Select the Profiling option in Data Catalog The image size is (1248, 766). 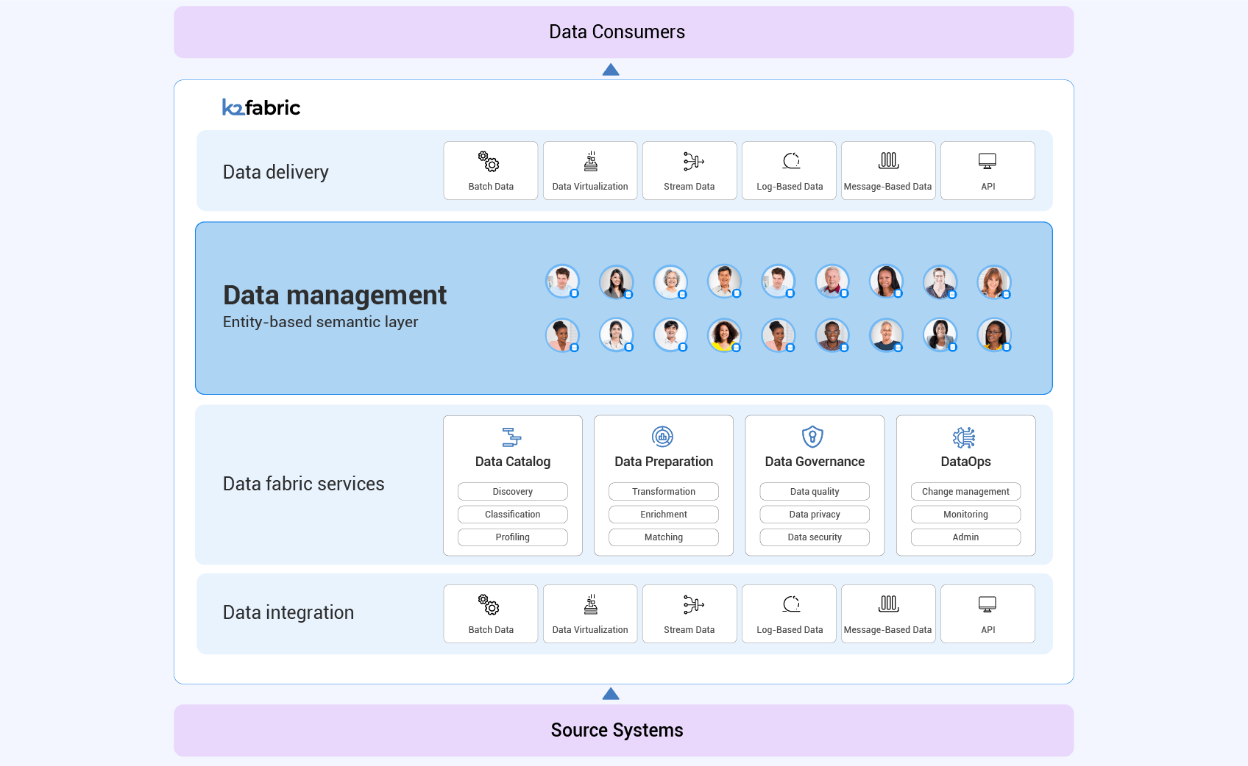(x=512, y=537)
